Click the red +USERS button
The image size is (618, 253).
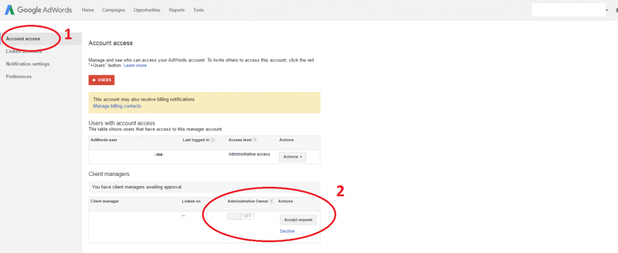click(x=101, y=80)
